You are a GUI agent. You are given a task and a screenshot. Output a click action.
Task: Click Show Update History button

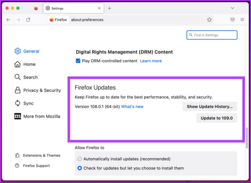coord(210,106)
